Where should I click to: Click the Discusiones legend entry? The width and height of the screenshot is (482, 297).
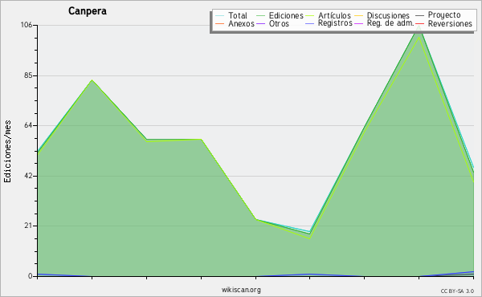tap(382, 15)
